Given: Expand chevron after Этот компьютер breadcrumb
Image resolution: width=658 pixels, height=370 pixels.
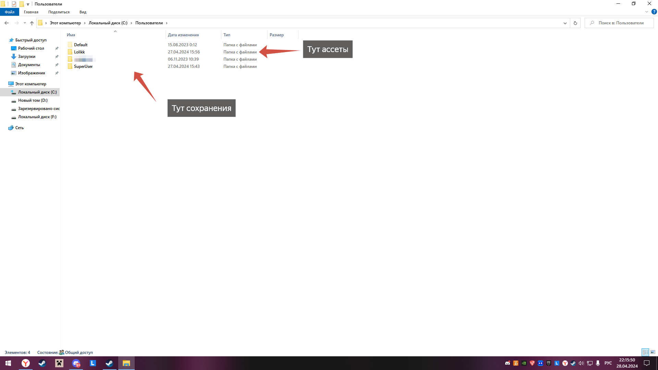Looking at the screenshot, I should click(x=85, y=23).
